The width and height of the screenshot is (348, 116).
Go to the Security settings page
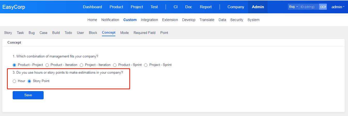pyautogui.click(x=236, y=20)
